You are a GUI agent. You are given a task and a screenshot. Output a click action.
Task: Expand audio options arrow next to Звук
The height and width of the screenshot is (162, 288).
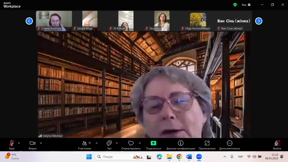19,143
